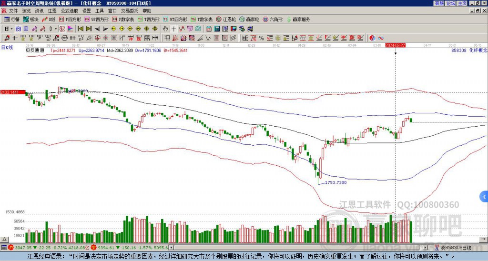This screenshot has width=488, height=261.
Task: Click the up-triangle button at bottom left
Action: coord(4,240)
